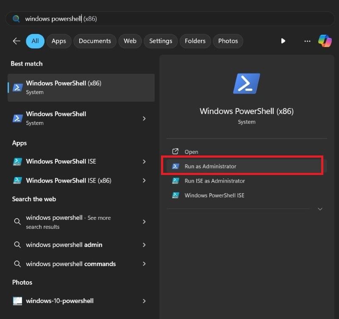This screenshot has height=319, width=339.
Task: Expand chevron for Windows PowerShell System result
Action: 144,119
